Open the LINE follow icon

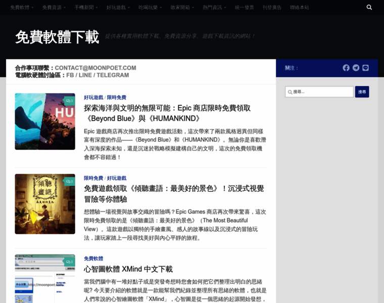[365, 68]
